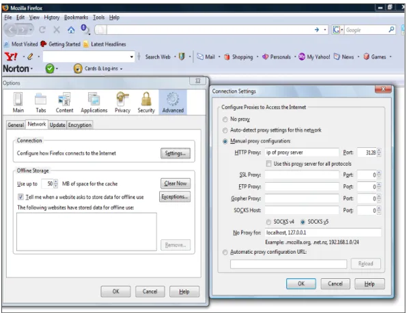Viewport: 407px width, 313px height.
Task: Click the Yahoo toolbar pencil icon
Action: pos(30,57)
